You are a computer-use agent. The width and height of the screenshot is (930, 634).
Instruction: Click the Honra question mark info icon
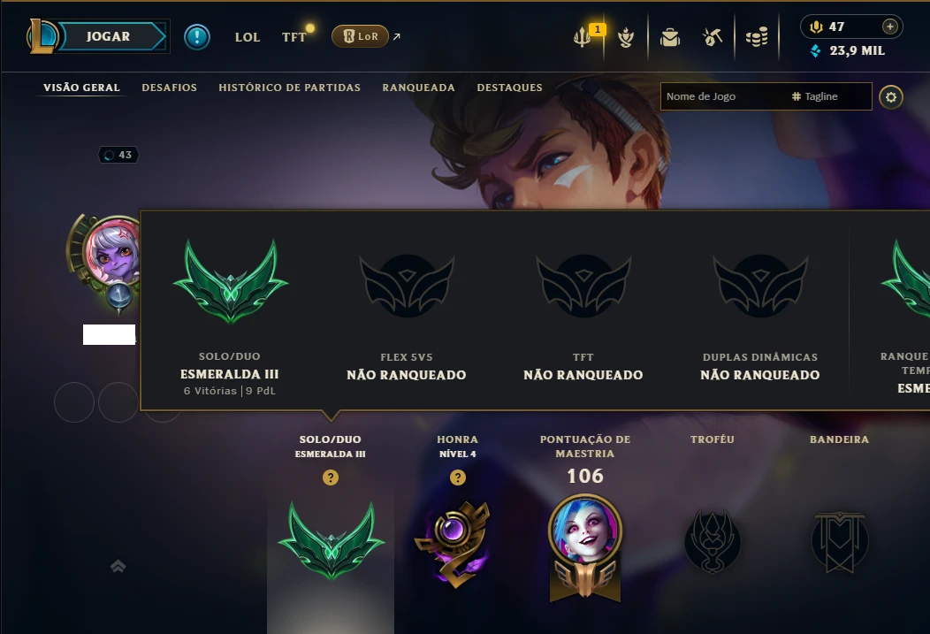click(457, 477)
